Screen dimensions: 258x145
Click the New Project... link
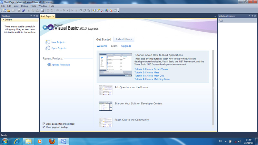pos(58,42)
